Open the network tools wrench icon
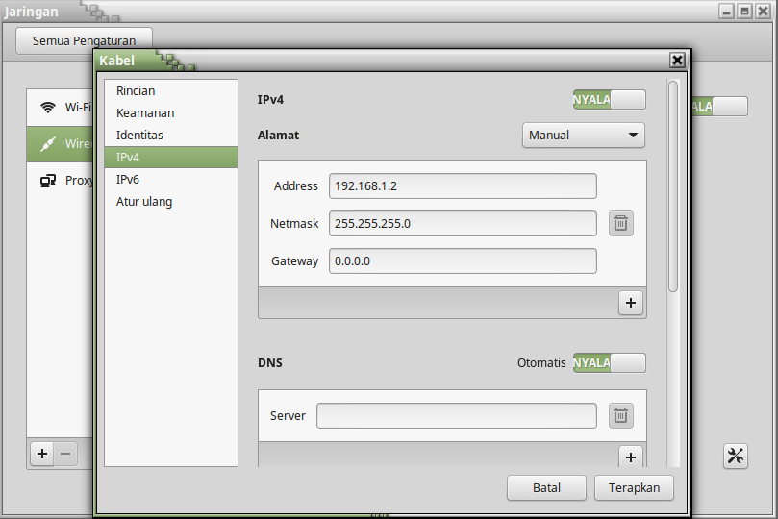 pos(736,457)
